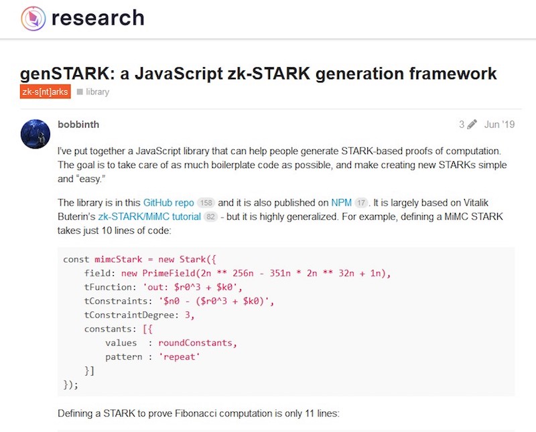
Task: Click the Jun '19 post date
Action: tap(499, 125)
